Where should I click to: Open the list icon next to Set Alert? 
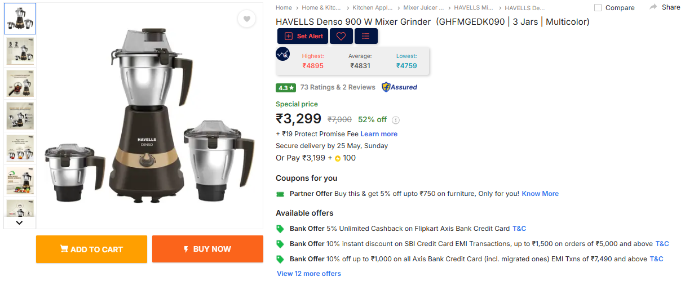[x=366, y=36]
